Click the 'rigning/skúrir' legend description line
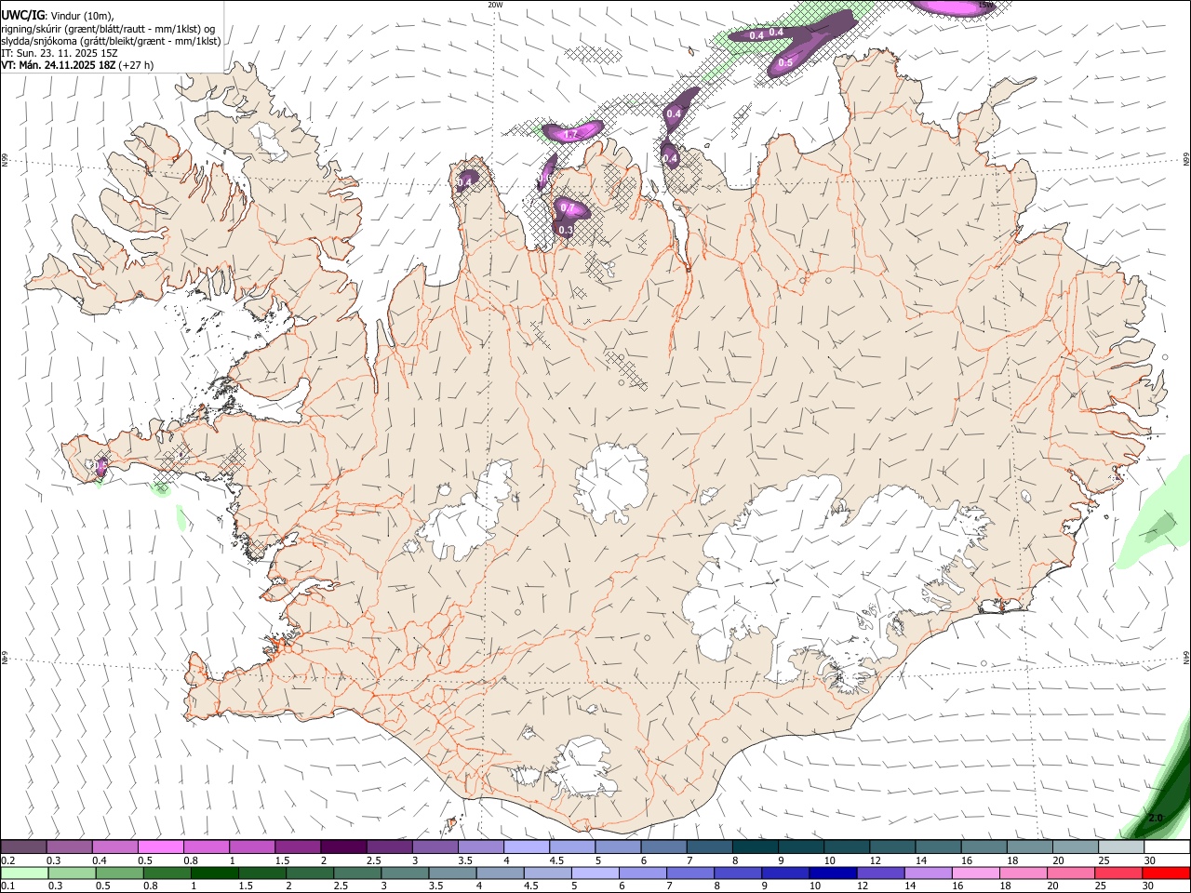Screen dimensions: 1191x893 (108, 28)
